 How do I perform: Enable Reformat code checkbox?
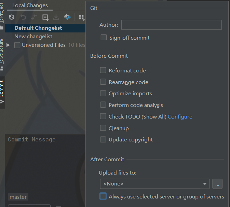coord(103,70)
